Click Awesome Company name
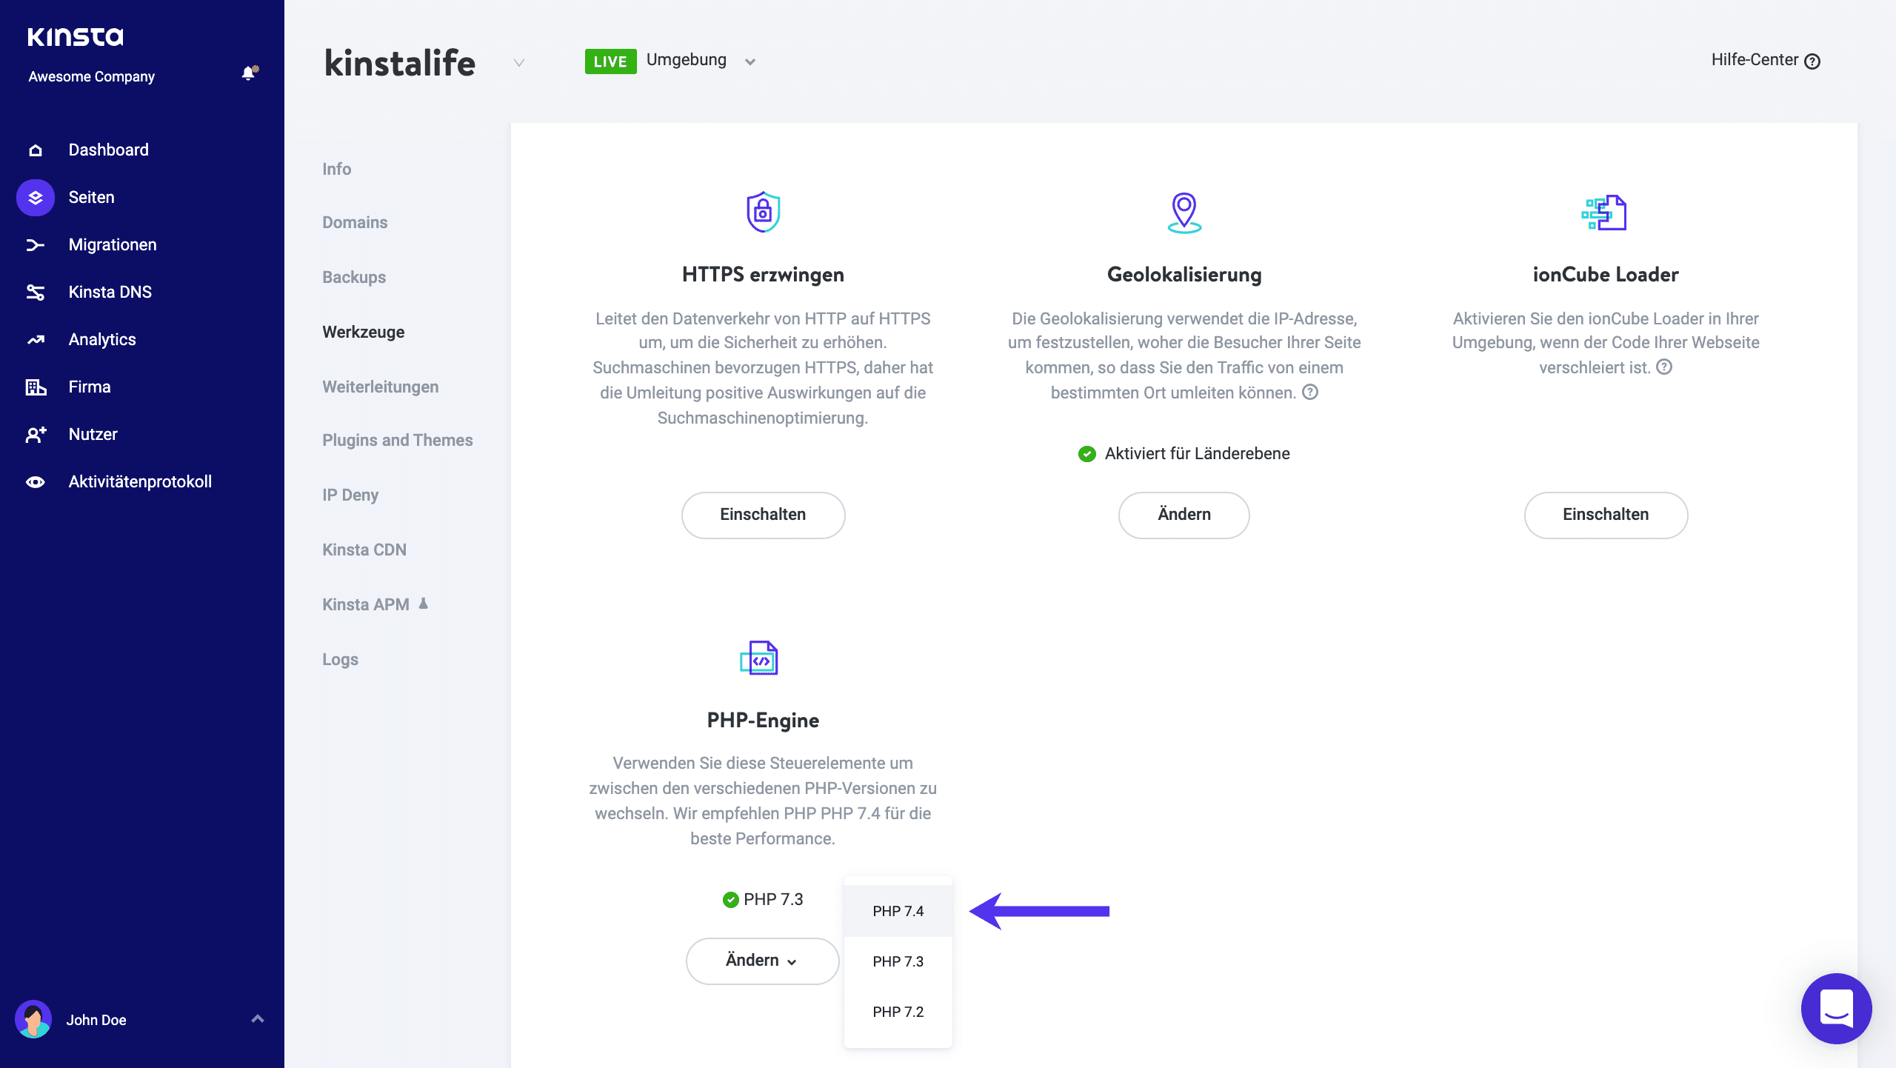Screen dimensions: 1896x1068 click(x=91, y=77)
